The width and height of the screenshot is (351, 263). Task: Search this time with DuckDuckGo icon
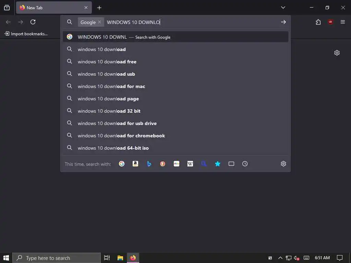click(163, 164)
